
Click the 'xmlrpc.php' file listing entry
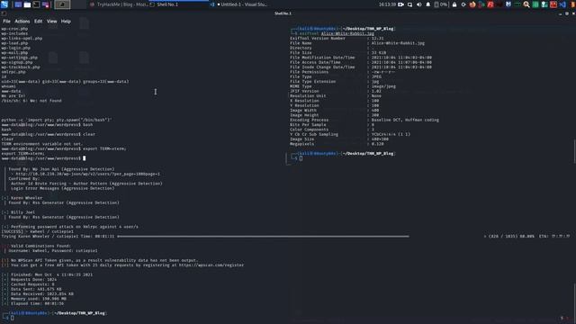pos(13,72)
